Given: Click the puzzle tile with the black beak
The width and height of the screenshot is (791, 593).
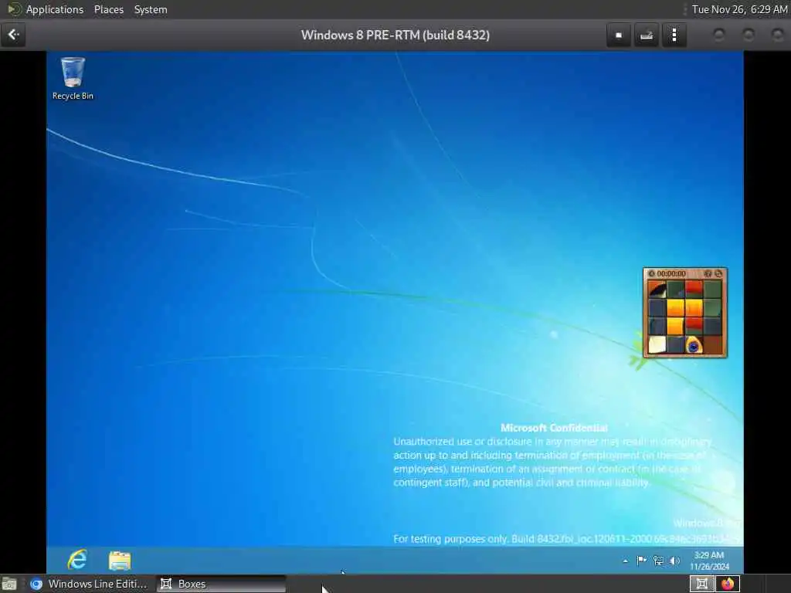Looking at the screenshot, I should pos(657,290).
